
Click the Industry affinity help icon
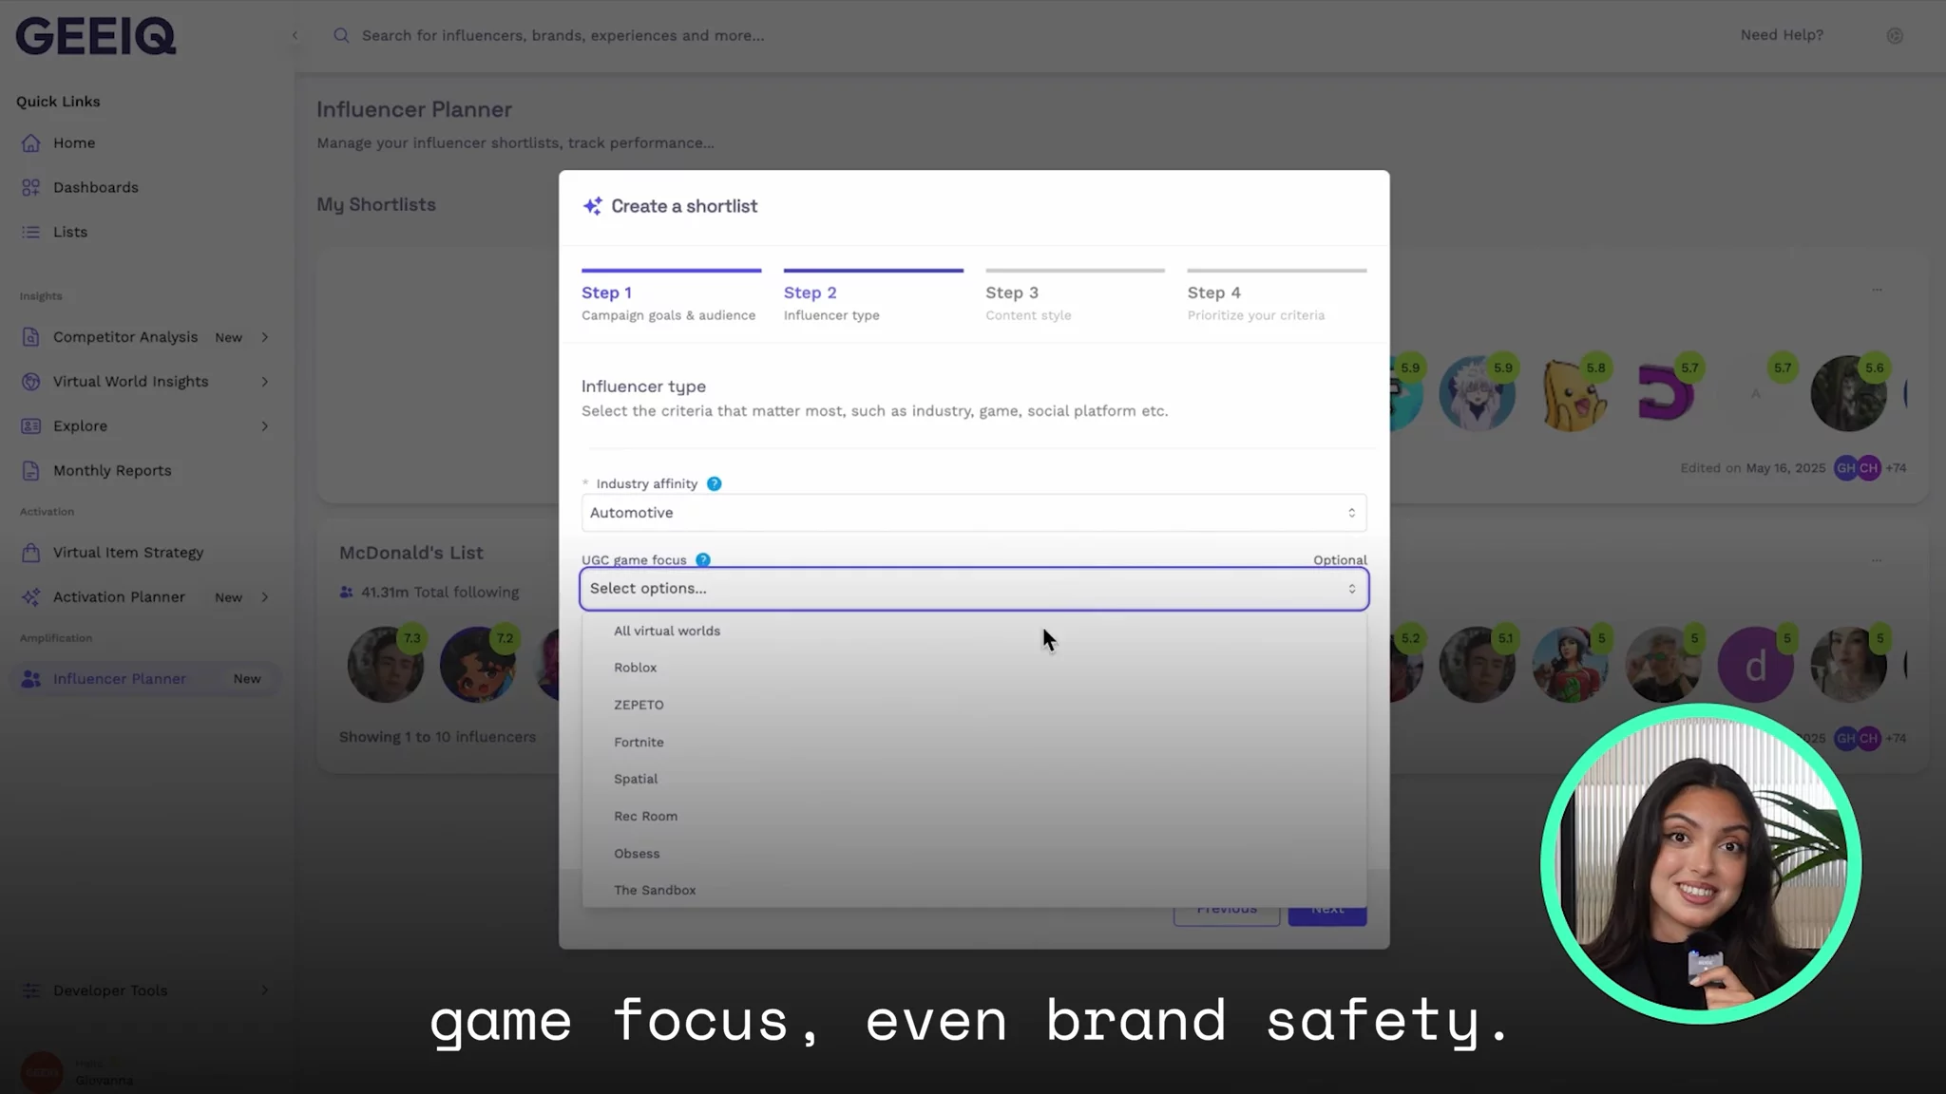pos(715,483)
